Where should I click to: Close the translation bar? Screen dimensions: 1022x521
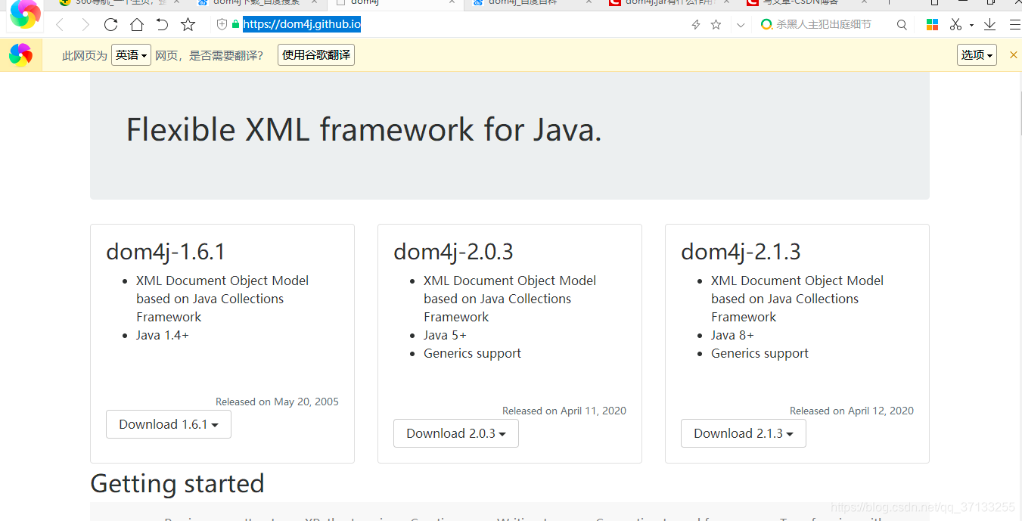pos(1014,54)
